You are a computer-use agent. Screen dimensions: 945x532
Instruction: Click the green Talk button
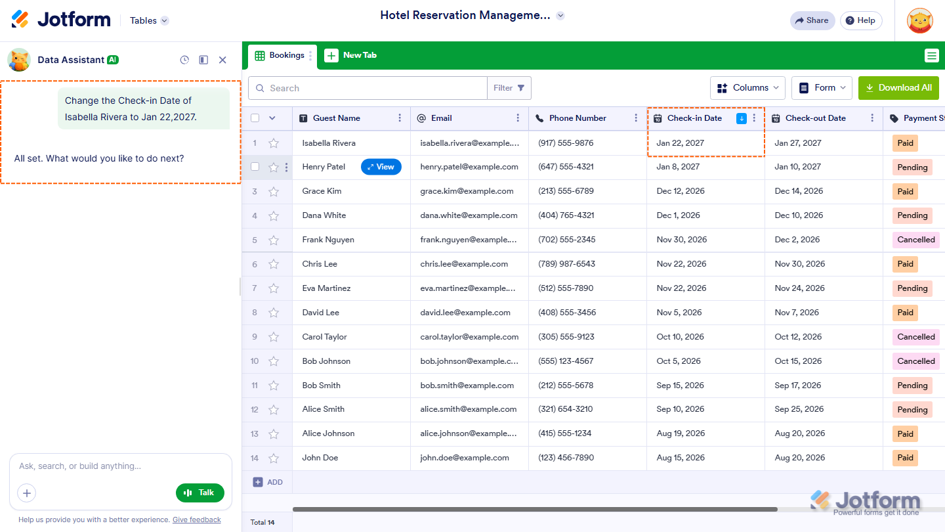(x=200, y=493)
